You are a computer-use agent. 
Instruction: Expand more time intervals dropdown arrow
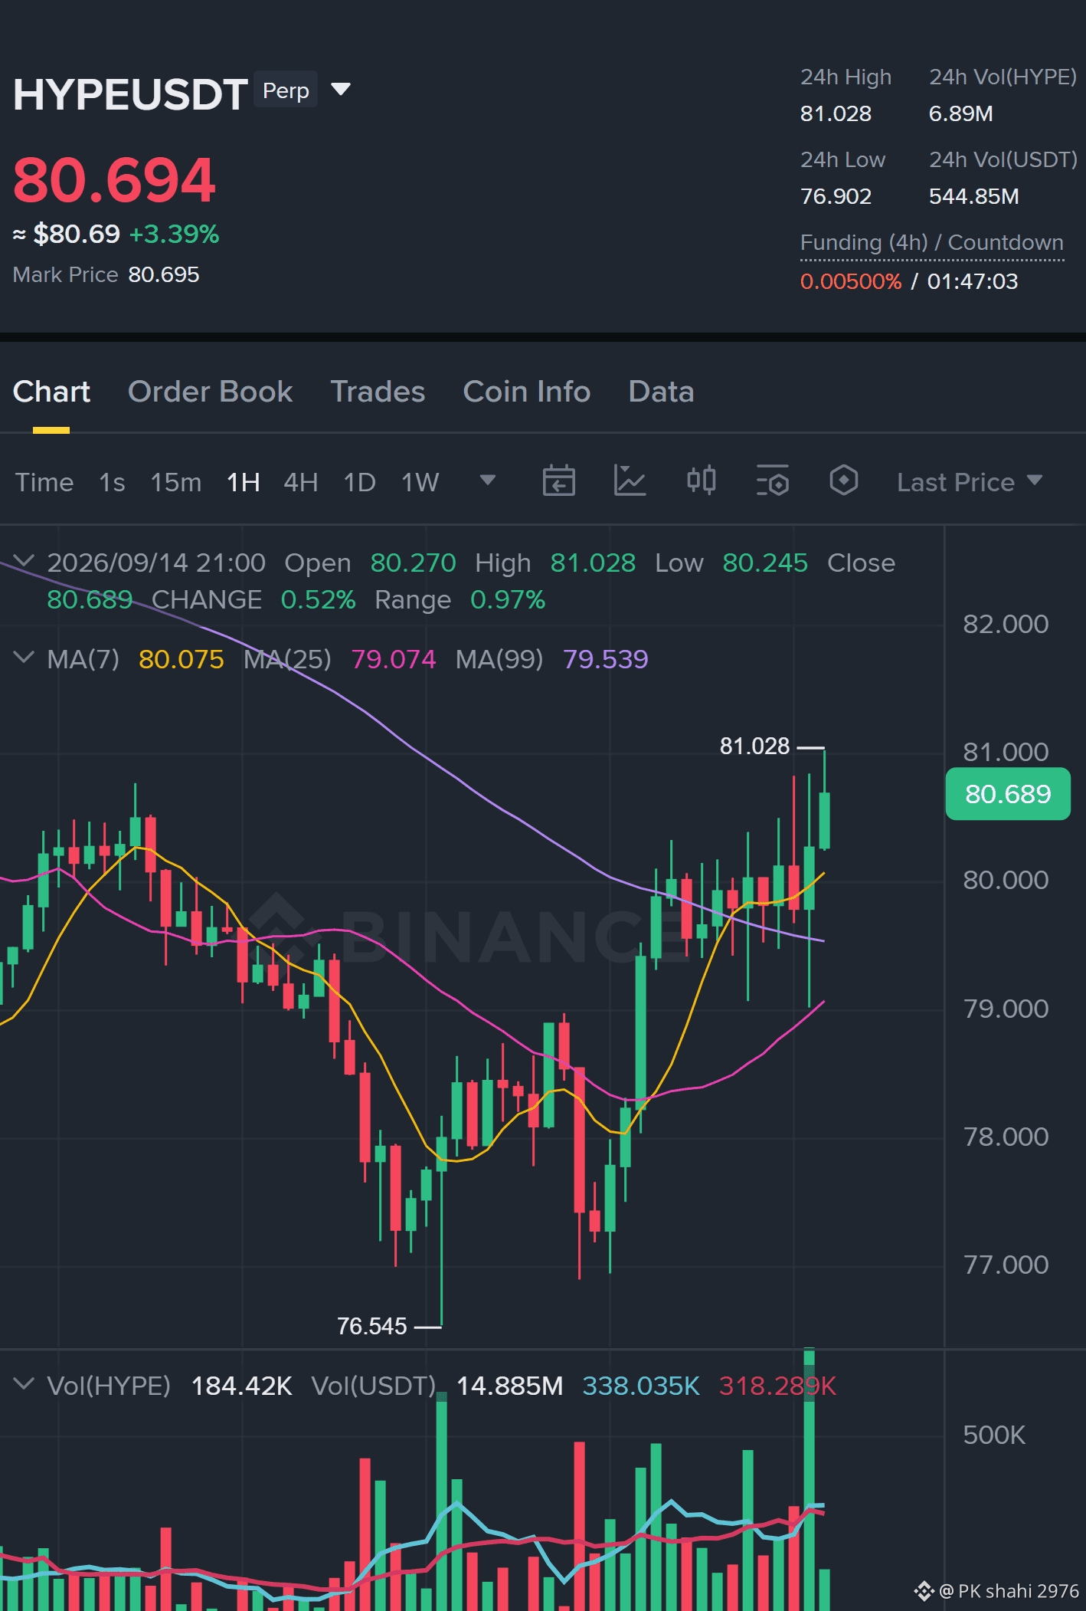(488, 481)
